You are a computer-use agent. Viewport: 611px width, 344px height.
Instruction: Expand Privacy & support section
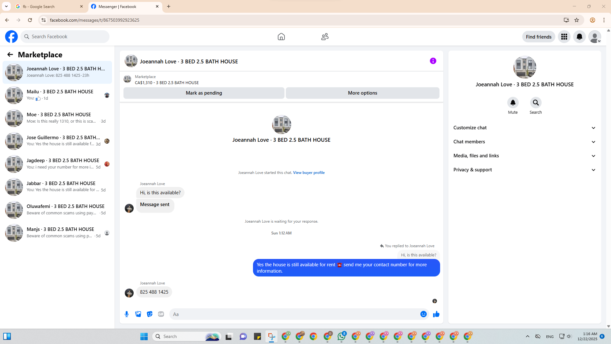coord(525,170)
